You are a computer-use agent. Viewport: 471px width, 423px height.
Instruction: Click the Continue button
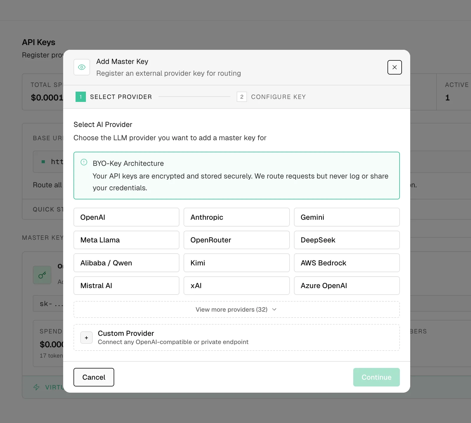point(376,377)
